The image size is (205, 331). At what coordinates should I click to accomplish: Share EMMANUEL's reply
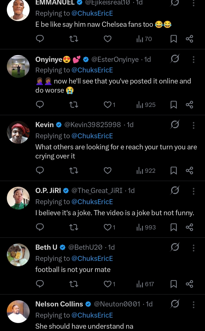(x=189, y=39)
